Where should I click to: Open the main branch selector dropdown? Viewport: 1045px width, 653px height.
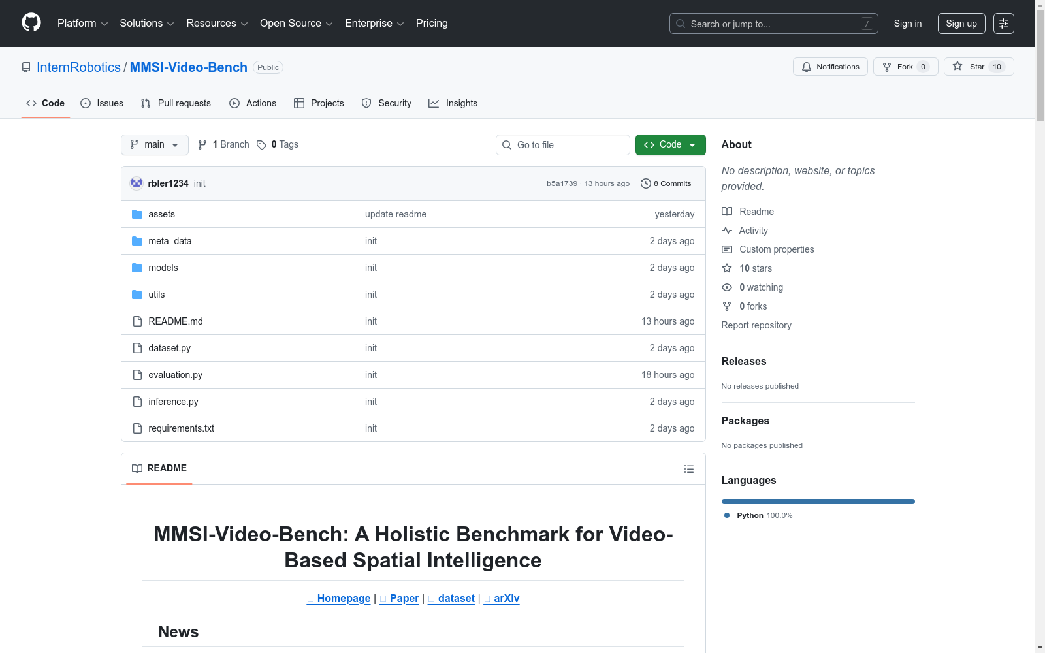tap(155, 145)
